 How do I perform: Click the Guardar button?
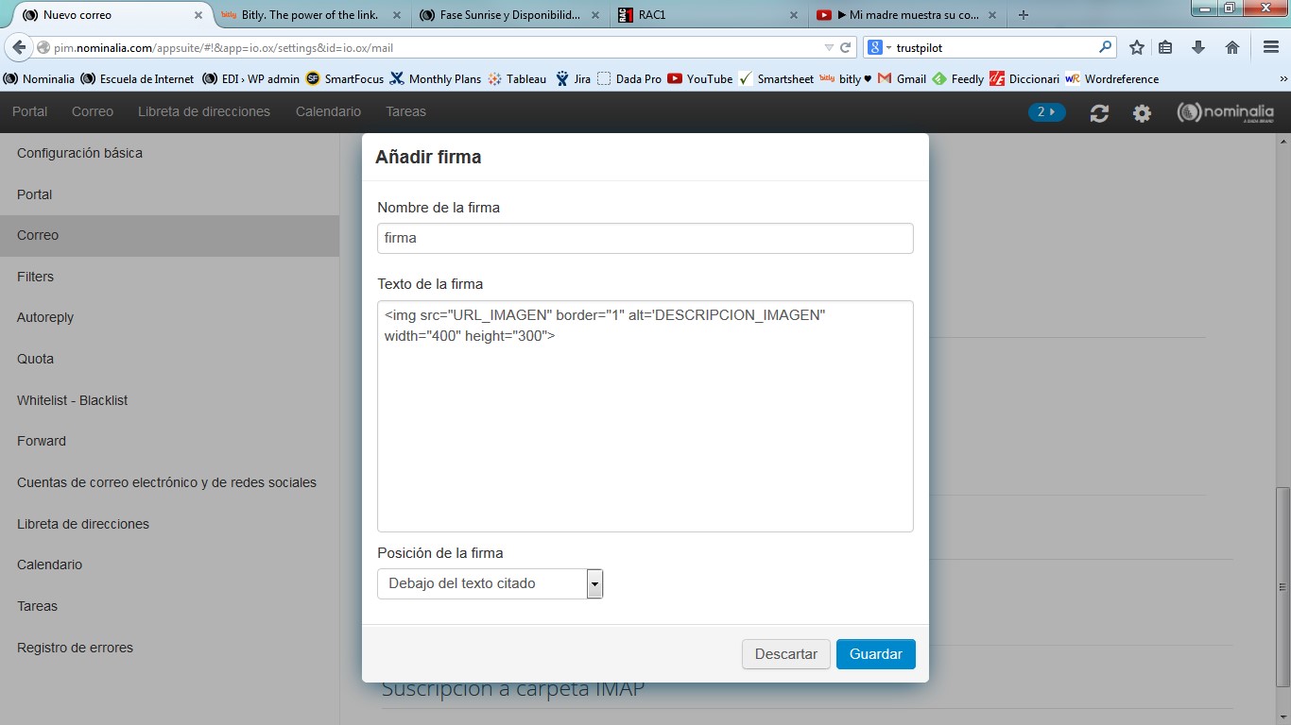pos(875,654)
